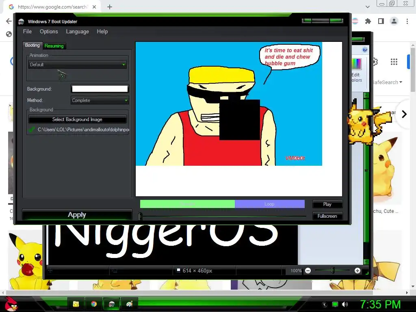Open the Help menu in Boot Updater

[x=102, y=32]
